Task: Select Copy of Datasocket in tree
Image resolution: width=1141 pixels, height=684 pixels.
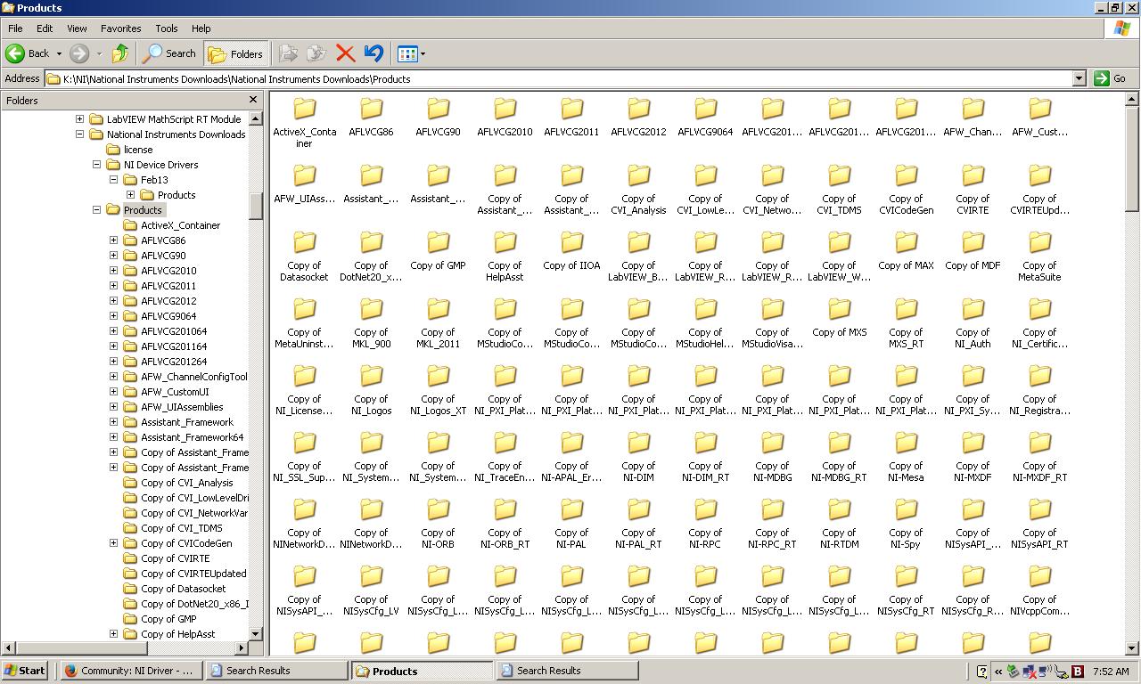Action: (x=183, y=589)
